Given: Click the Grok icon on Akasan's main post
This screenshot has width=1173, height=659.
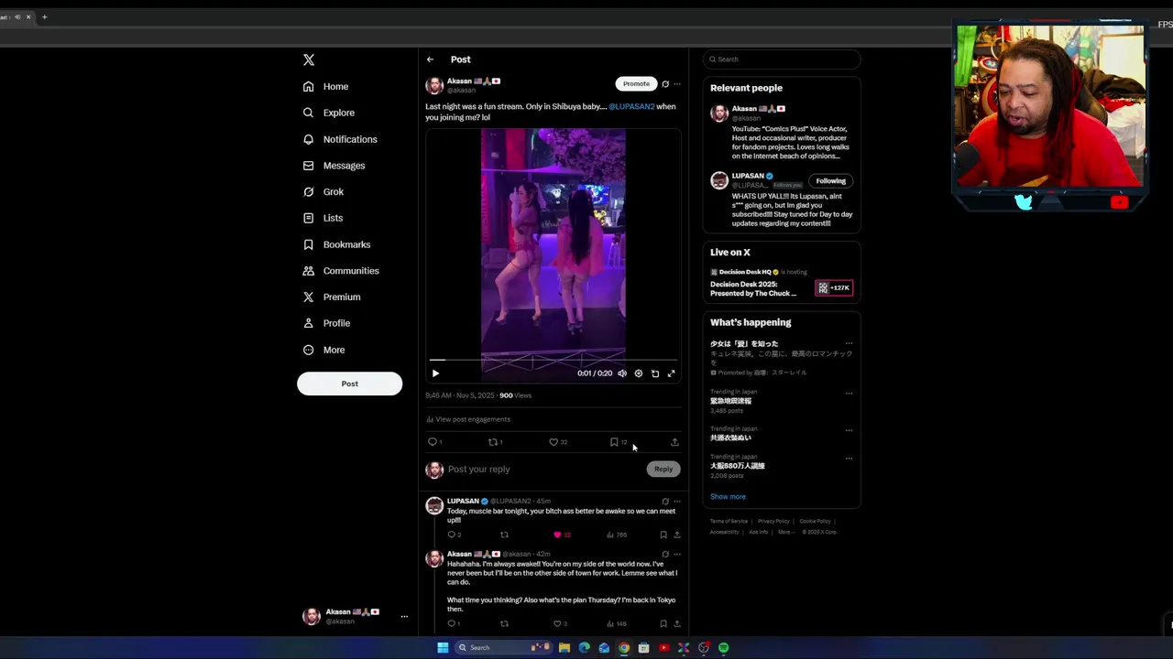Looking at the screenshot, I should point(665,84).
